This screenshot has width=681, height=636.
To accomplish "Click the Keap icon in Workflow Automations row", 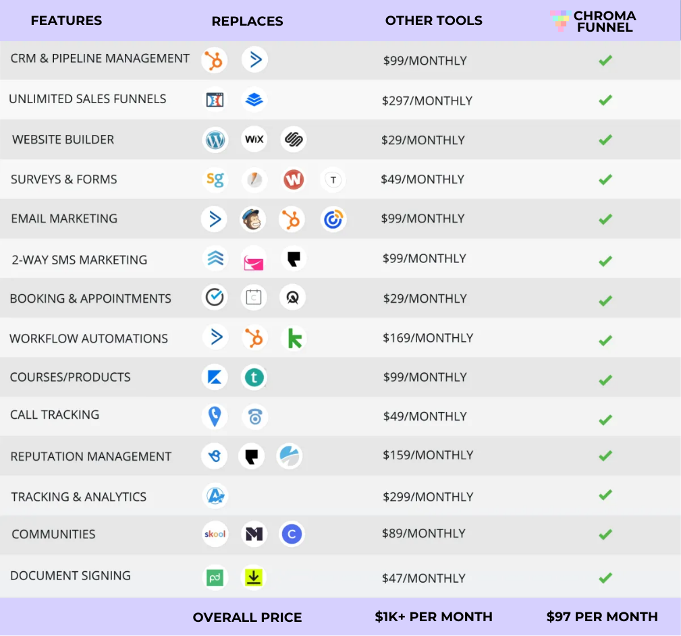I will (294, 338).
